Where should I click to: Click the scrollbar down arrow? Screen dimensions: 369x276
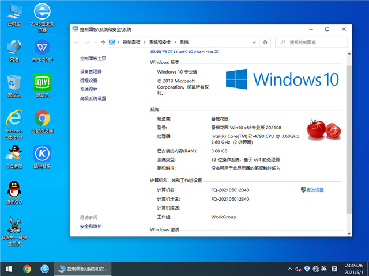tap(349, 233)
